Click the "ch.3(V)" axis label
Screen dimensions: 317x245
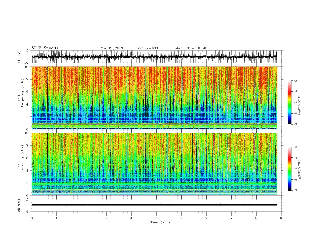click(x=19, y=205)
